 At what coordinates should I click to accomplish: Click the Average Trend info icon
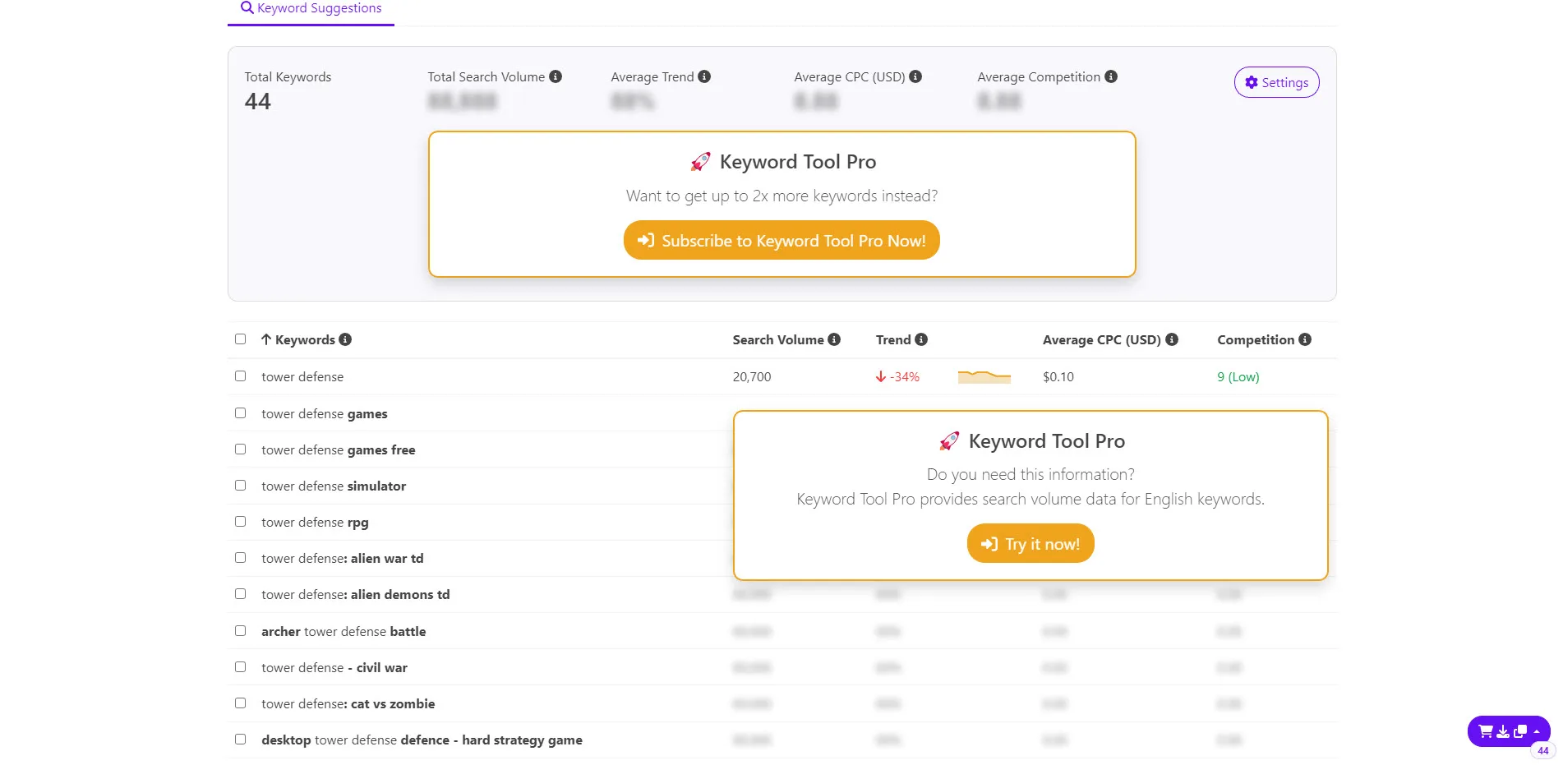[x=704, y=76]
